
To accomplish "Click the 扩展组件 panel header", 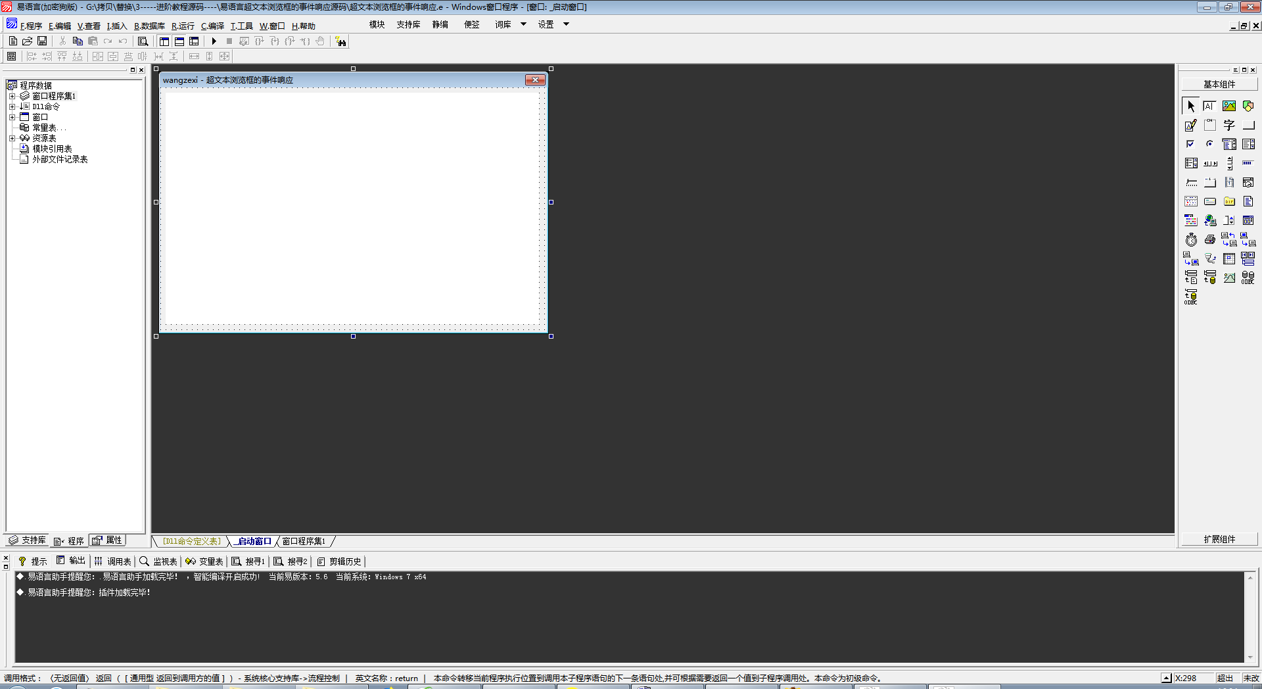I will coord(1219,539).
